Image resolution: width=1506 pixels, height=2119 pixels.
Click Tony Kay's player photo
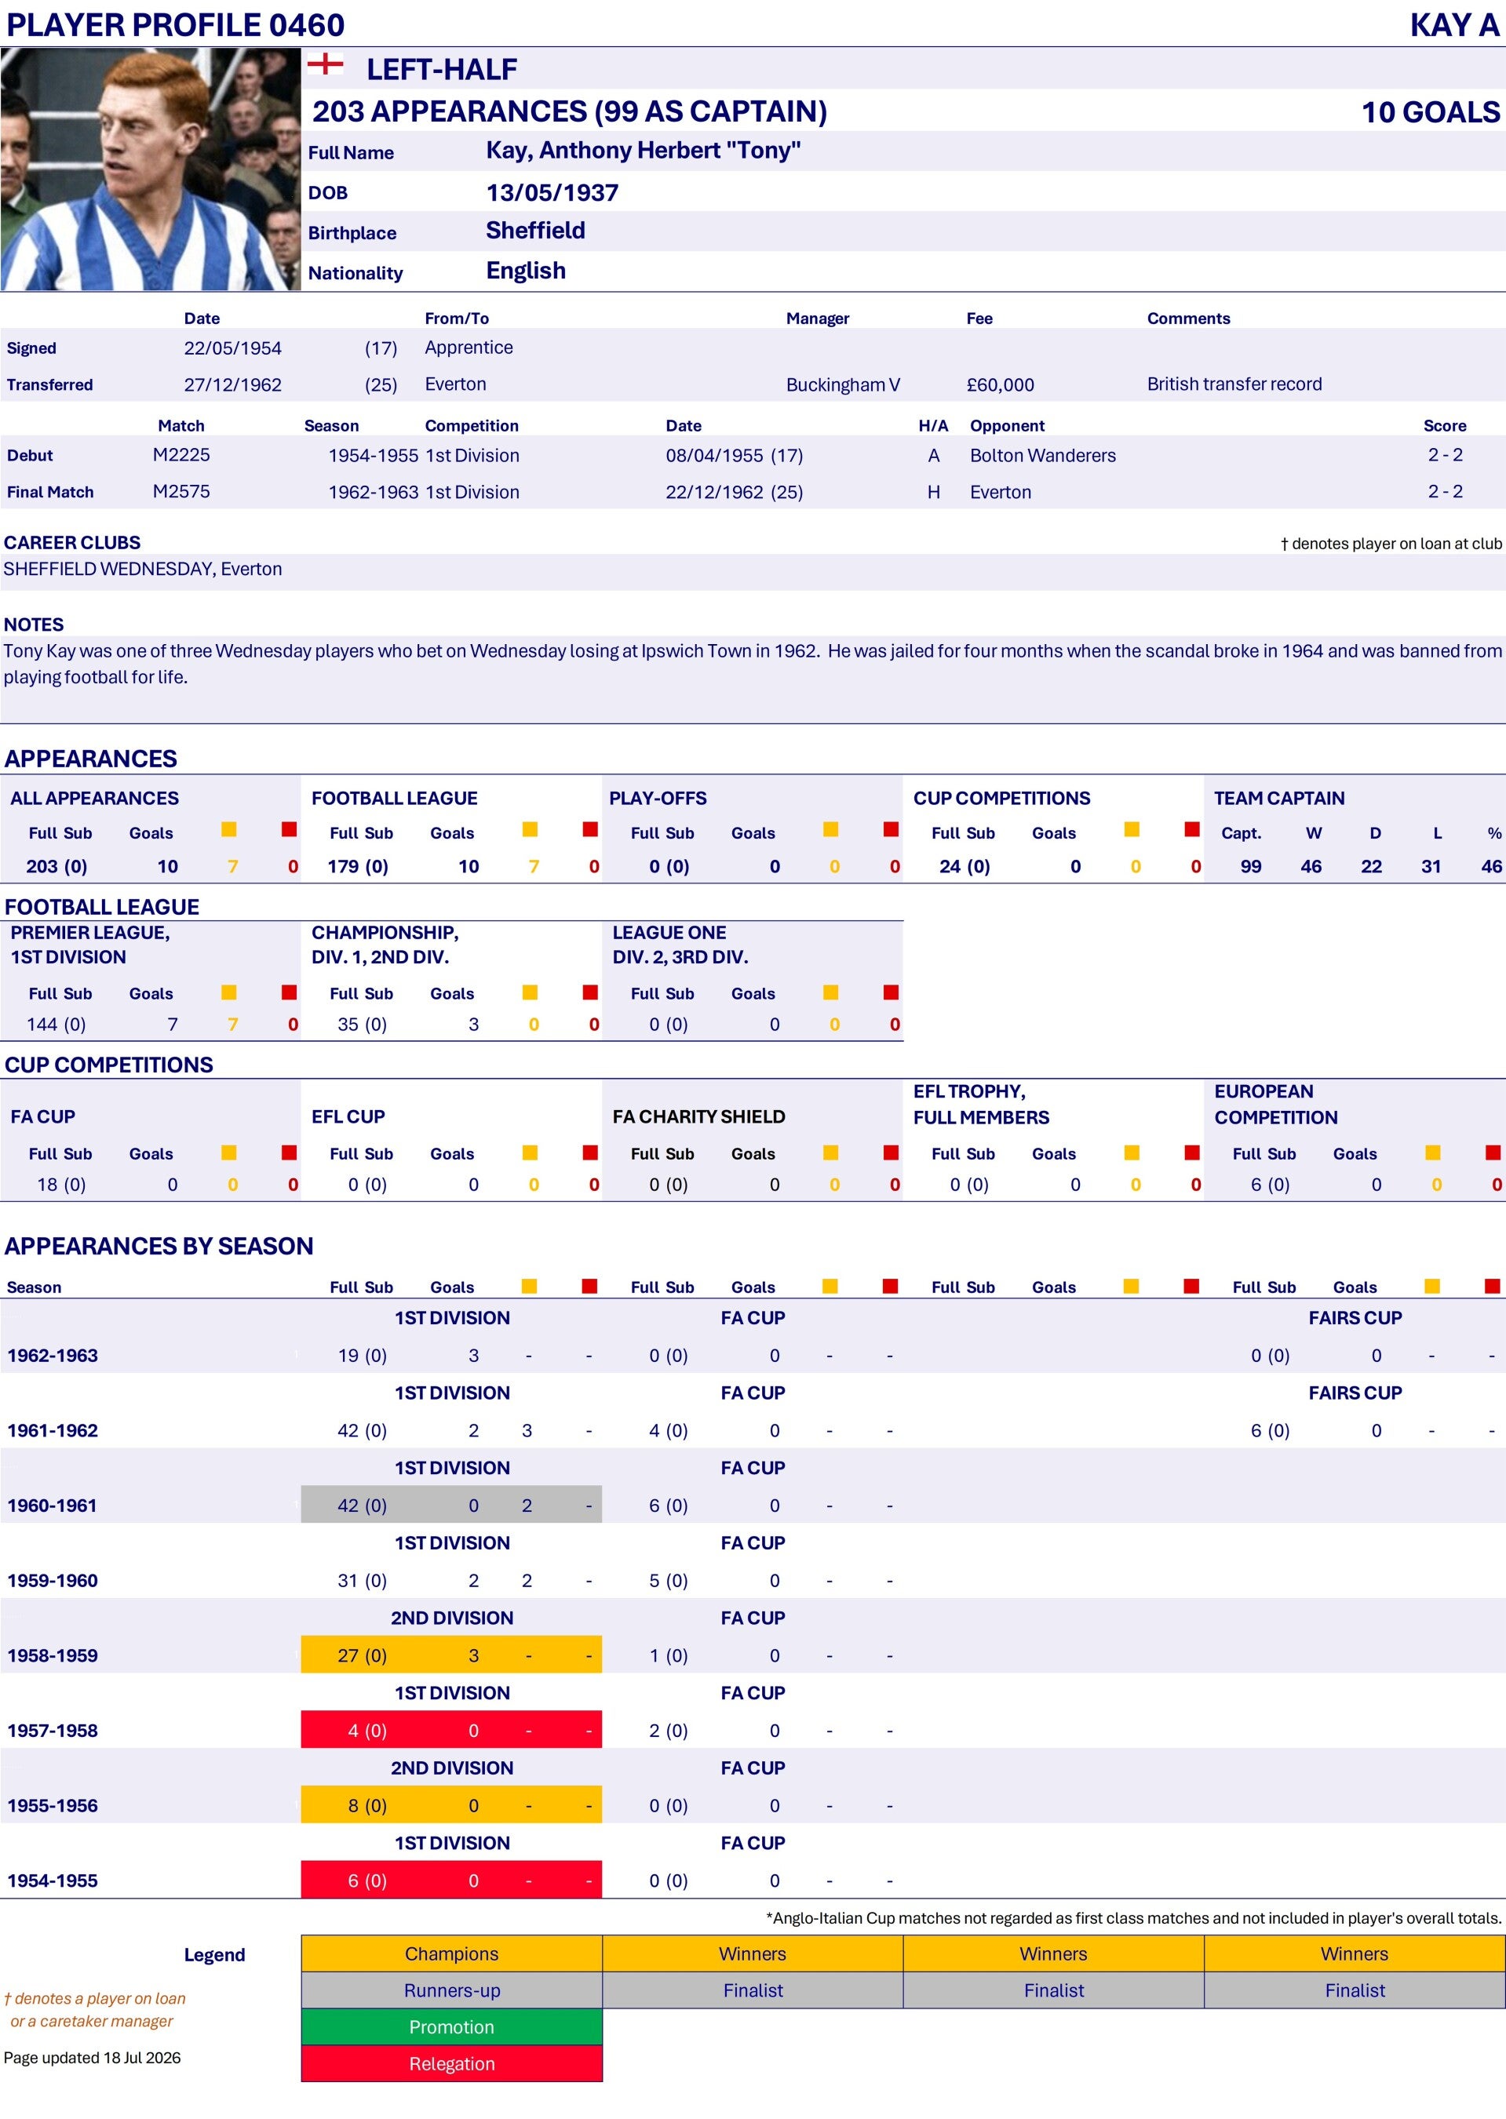click(150, 169)
